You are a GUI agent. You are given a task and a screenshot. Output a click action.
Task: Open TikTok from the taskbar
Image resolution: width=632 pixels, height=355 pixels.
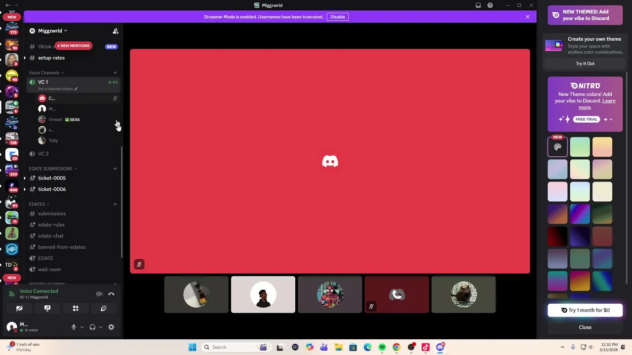[426, 347]
